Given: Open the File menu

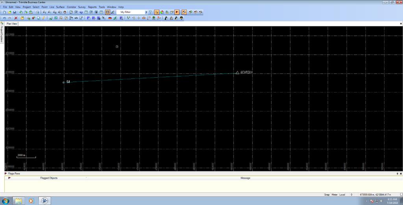Looking at the screenshot, I should pyautogui.click(x=5, y=7).
